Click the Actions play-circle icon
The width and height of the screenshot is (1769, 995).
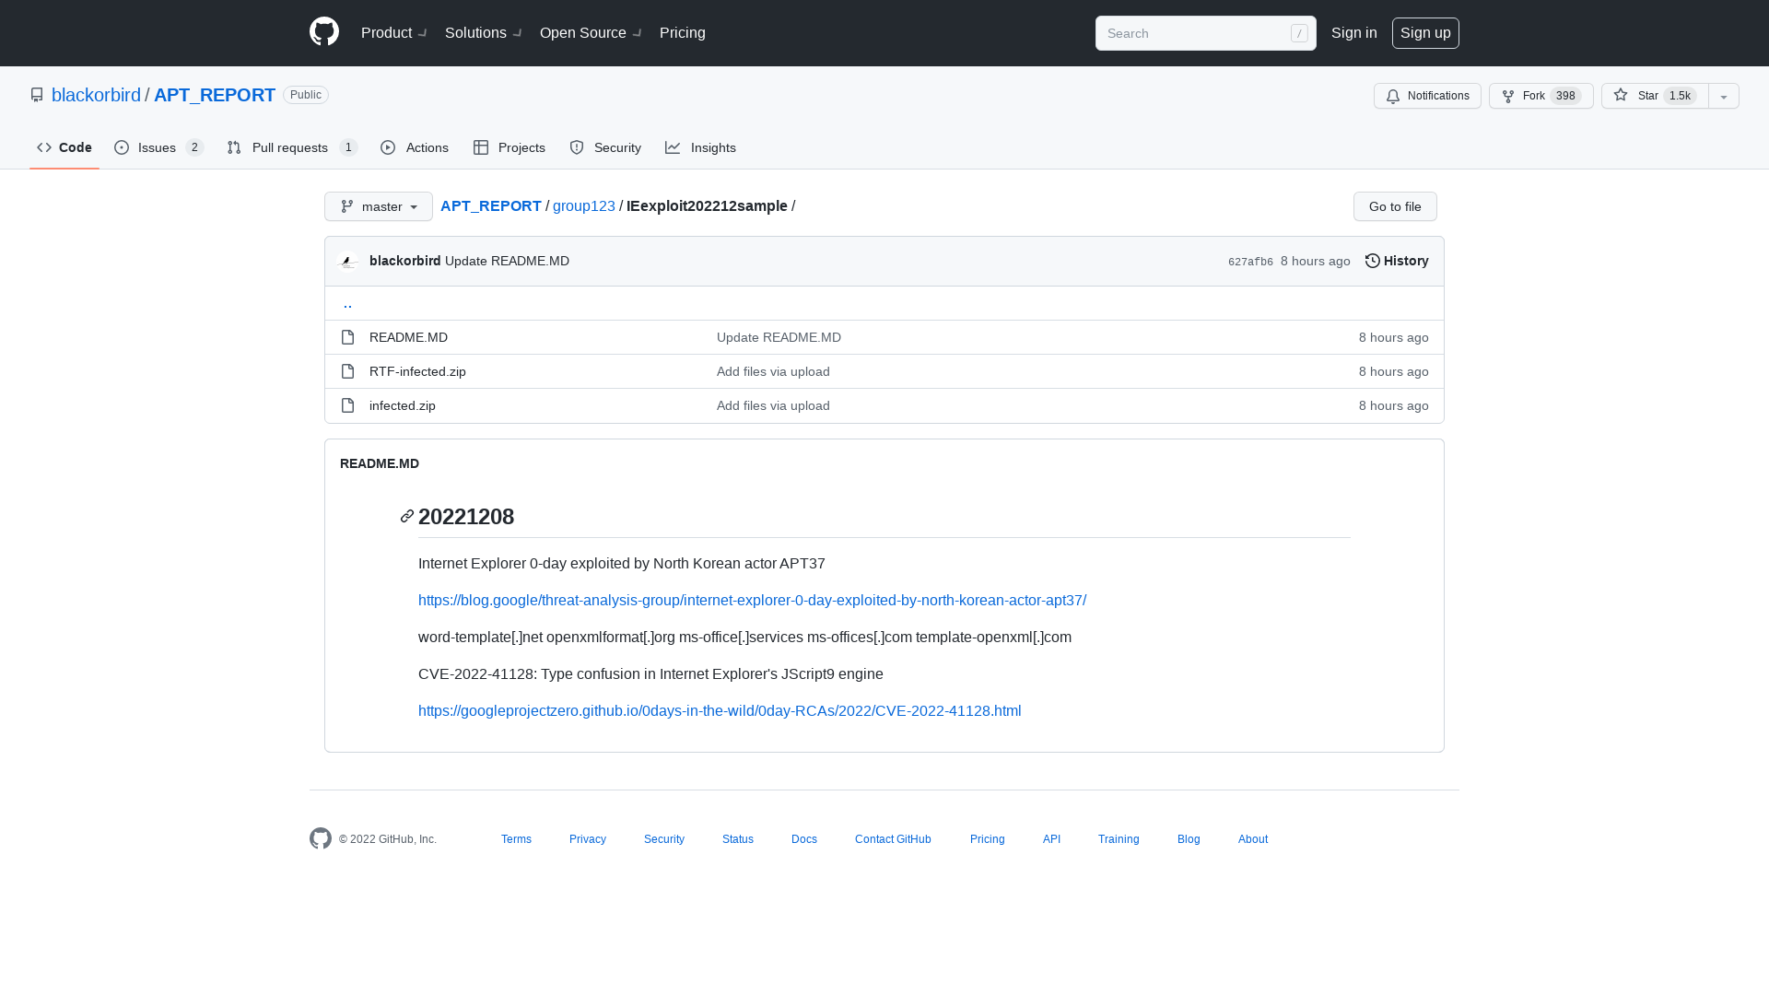point(390,147)
